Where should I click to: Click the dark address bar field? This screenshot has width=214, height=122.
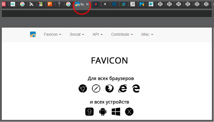[107, 14]
